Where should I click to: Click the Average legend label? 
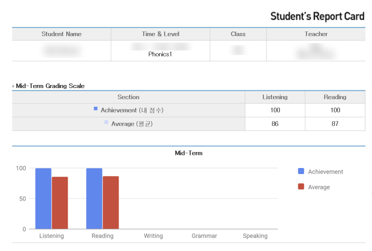(319, 187)
